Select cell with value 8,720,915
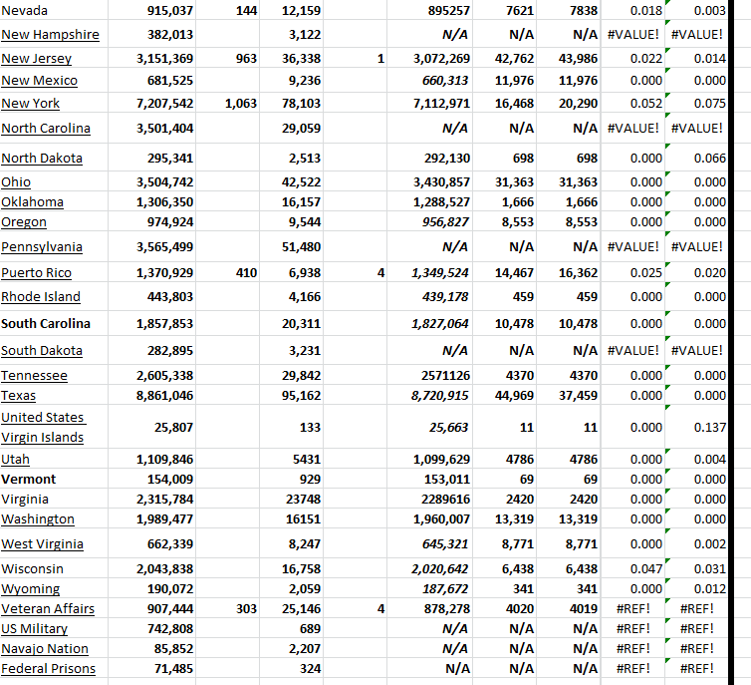The height and width of the screenshot is (685, 751). coord(429,396)
